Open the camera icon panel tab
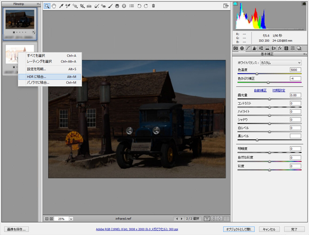Screen dimensions: 309x235 [x=235, y=48]
